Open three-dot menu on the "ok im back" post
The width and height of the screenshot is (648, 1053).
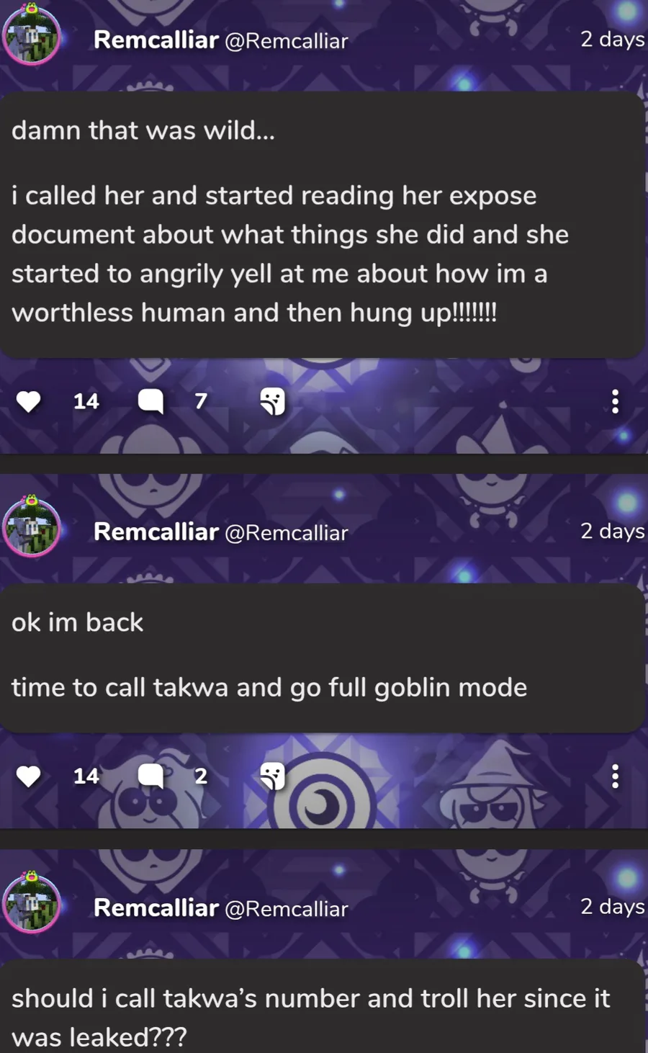click(615, 776)
